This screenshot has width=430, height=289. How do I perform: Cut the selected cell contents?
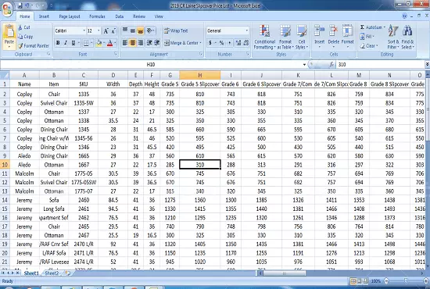pos(24,27)
